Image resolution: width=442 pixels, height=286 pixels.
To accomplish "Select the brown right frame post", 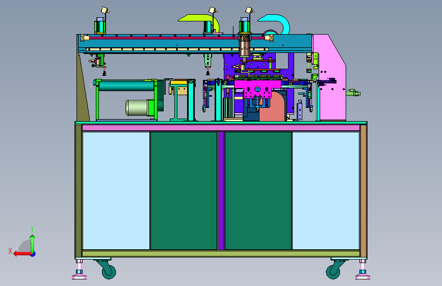I will (363, 191).
